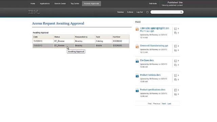Click the SODR006 number cell
This screenshot has height=122, width=217.
click(x=121, y=46)
